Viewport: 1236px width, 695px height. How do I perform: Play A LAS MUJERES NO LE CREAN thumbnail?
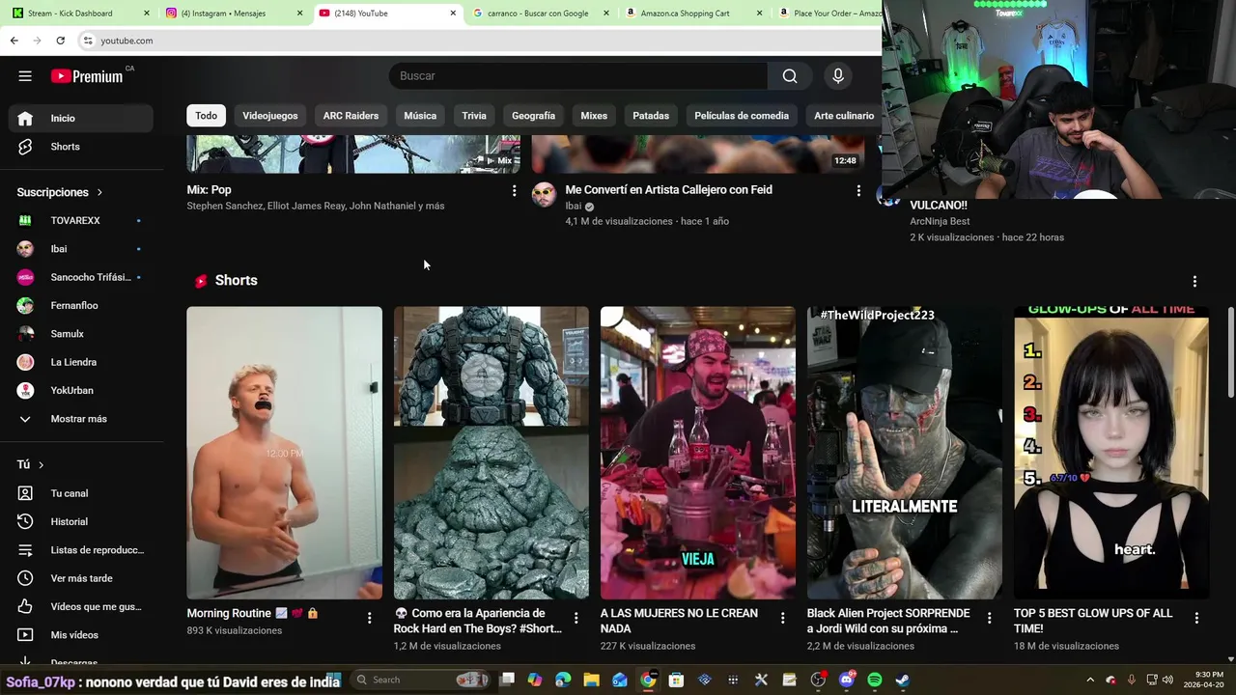[x=698, y=453]
